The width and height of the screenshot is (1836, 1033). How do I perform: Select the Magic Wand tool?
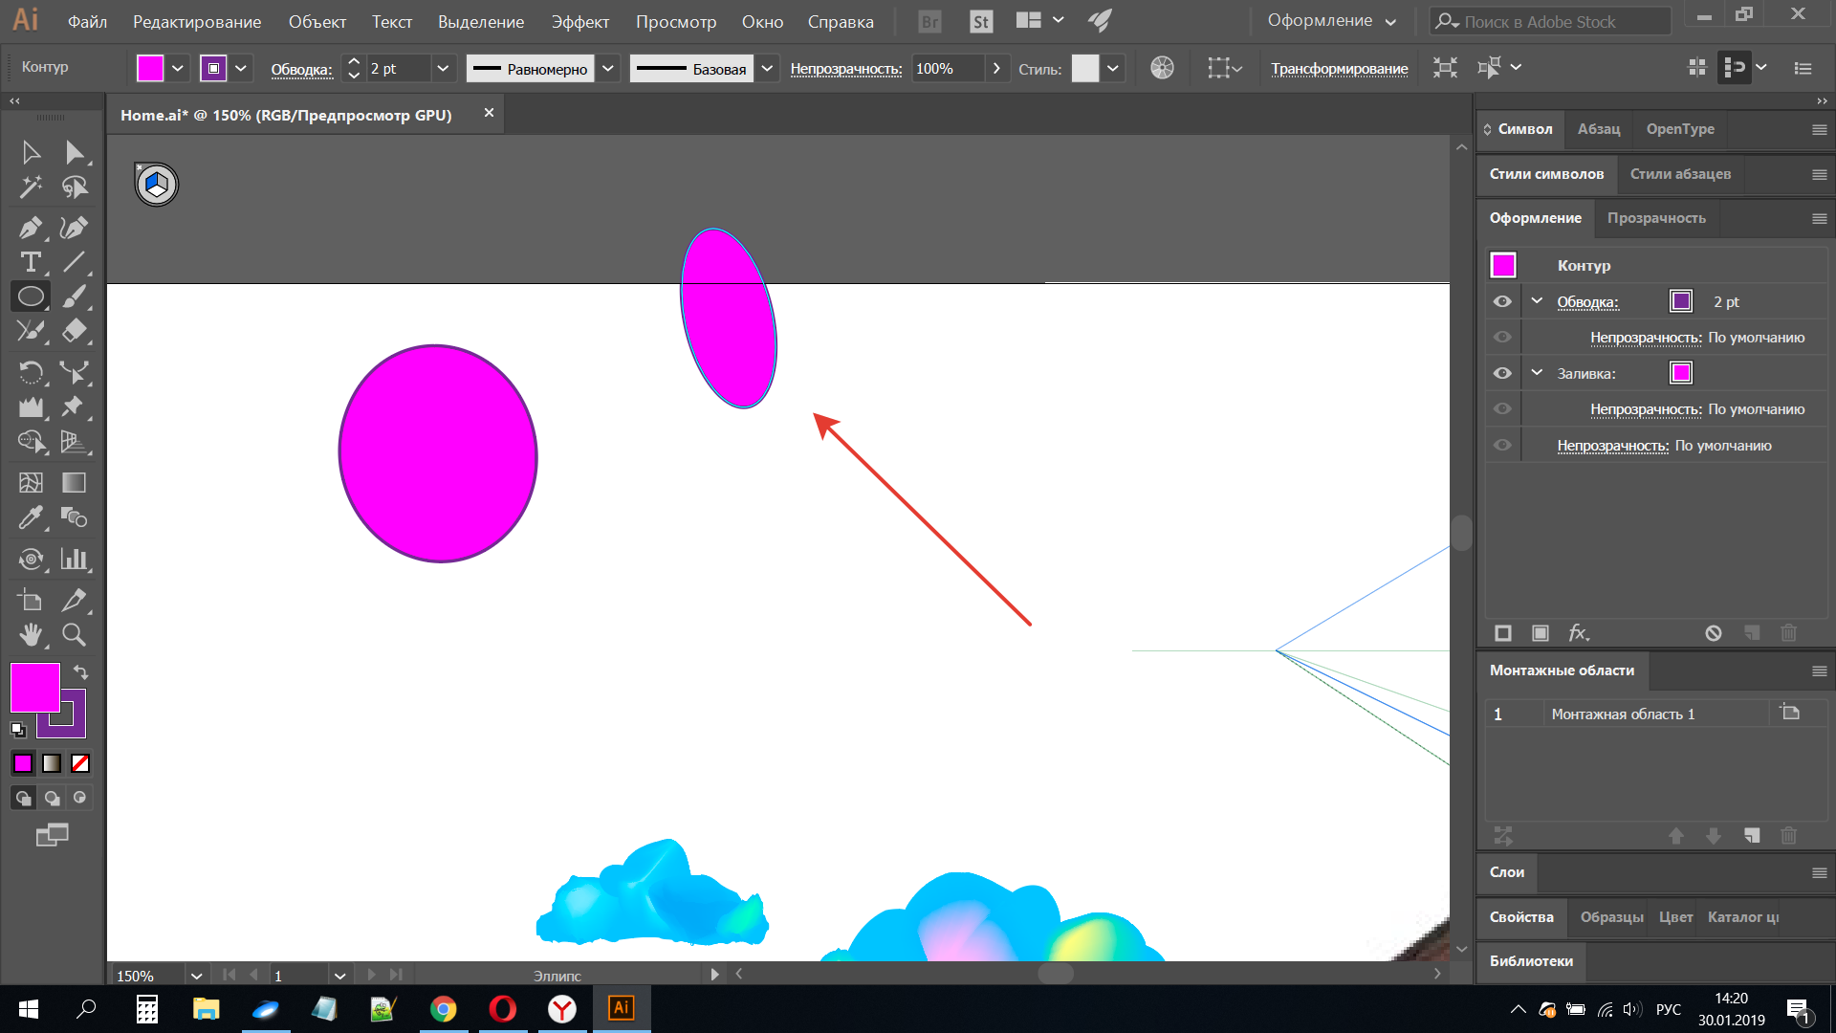point(31,187)
